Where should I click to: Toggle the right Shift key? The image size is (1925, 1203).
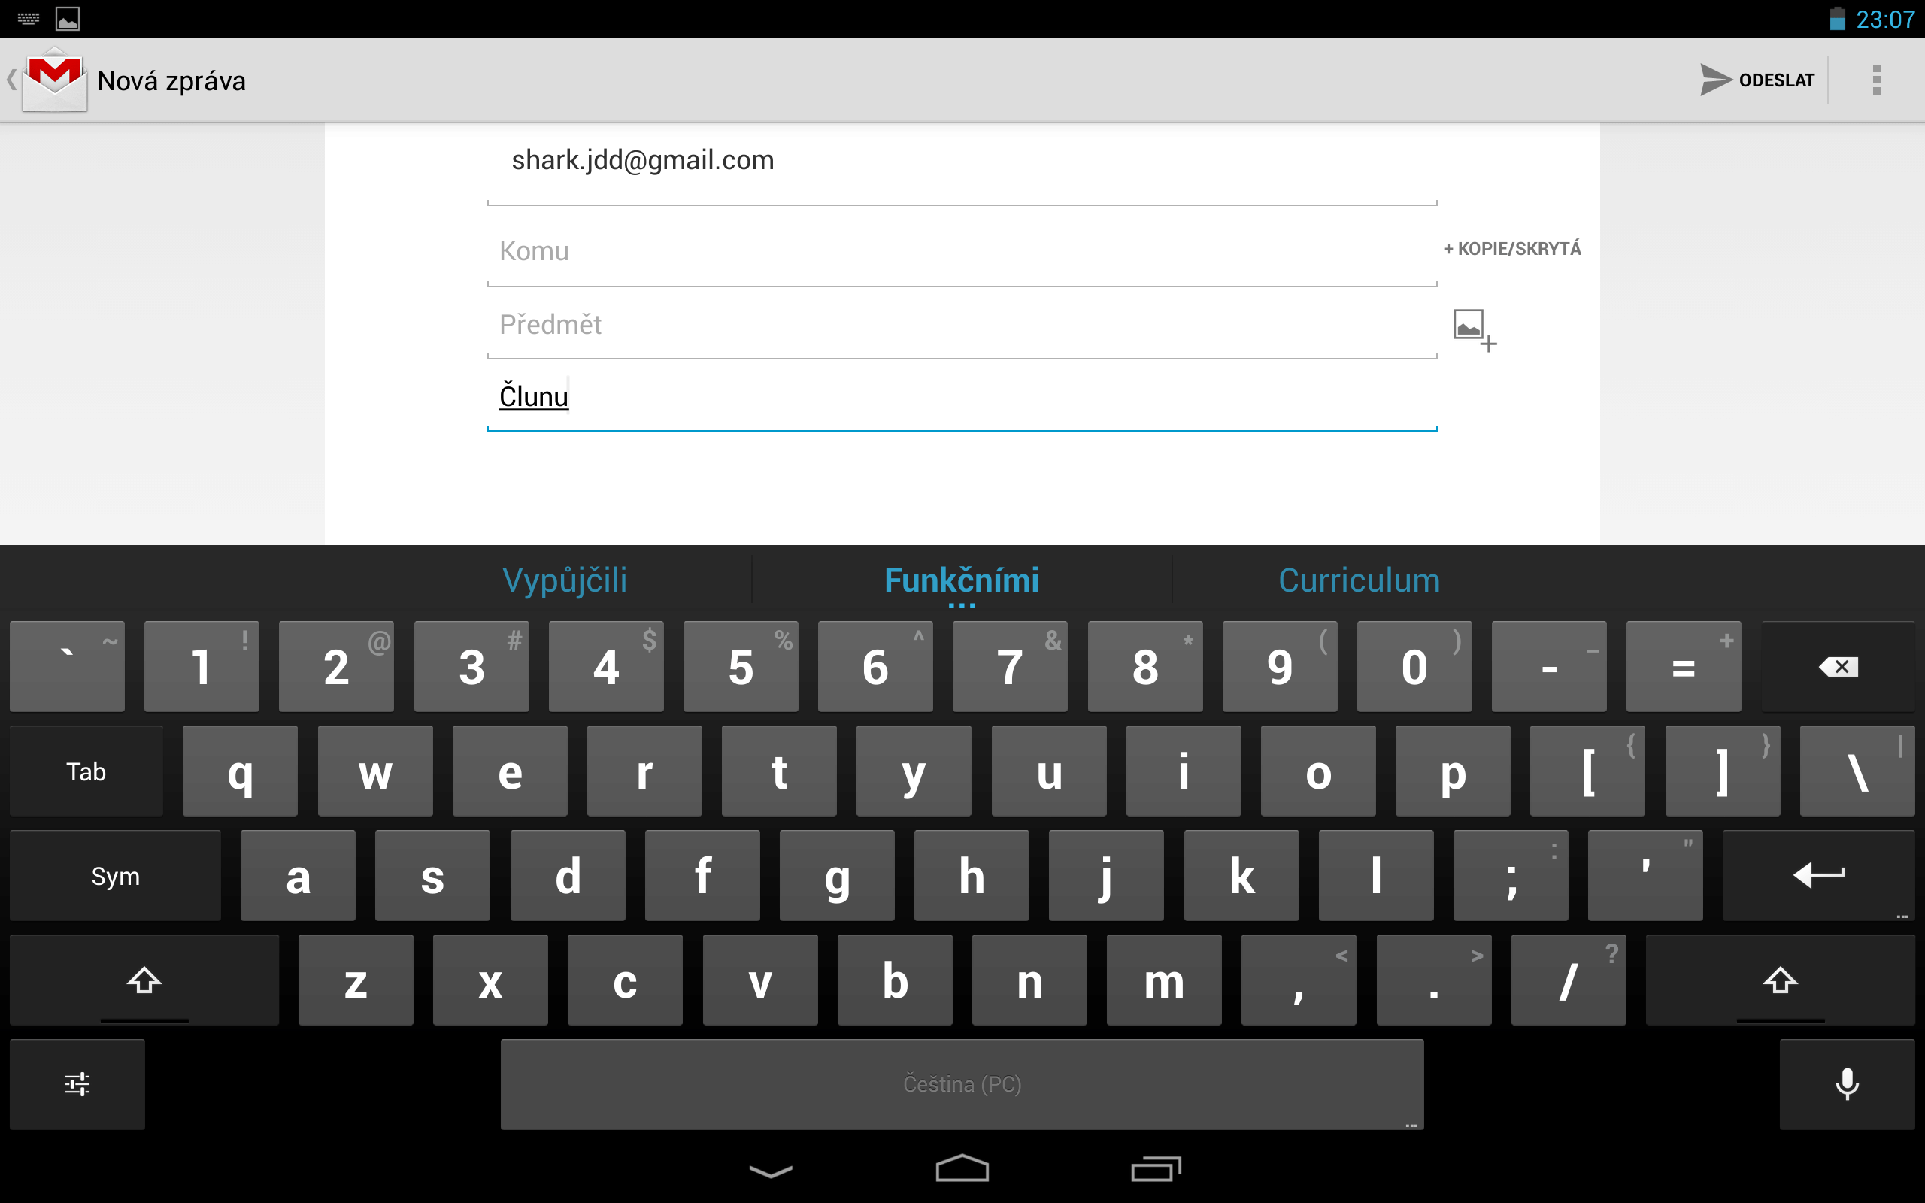(1779, 980)
